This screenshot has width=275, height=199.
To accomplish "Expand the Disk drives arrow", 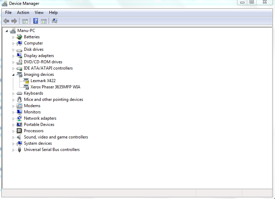I will point(13,50).
